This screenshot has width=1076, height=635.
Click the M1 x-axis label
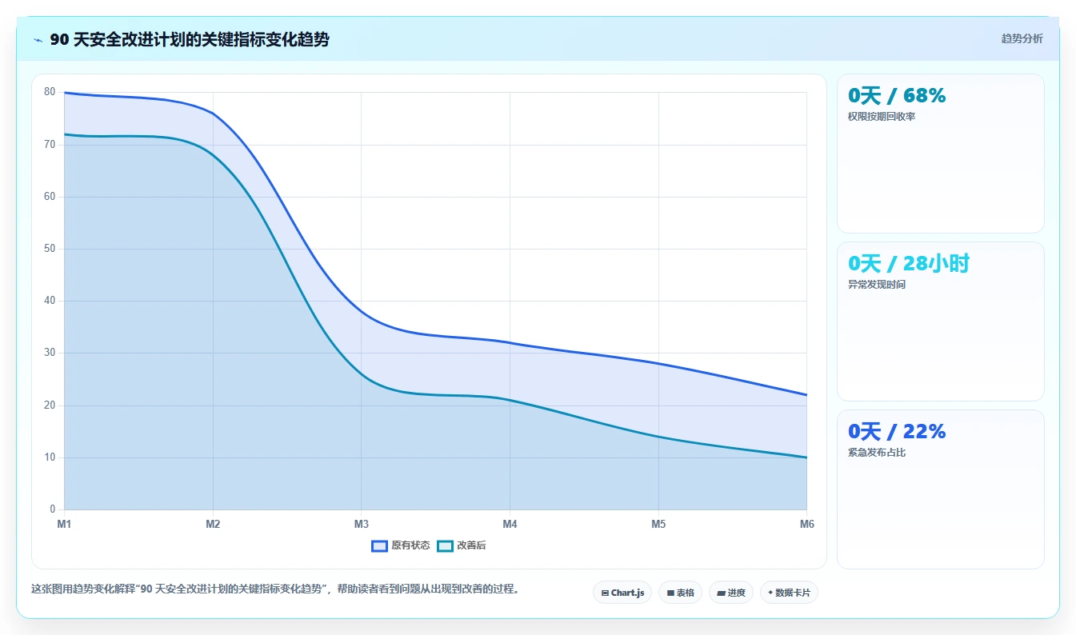tap(64, 524)
